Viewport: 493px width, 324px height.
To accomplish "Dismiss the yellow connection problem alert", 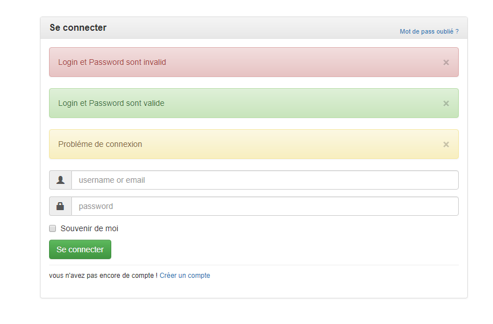I will (446, 144).
